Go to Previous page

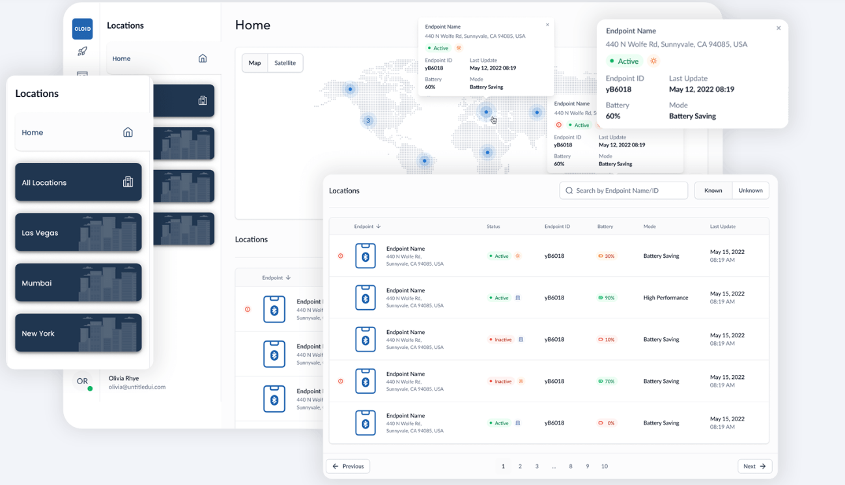coord(348,466)
